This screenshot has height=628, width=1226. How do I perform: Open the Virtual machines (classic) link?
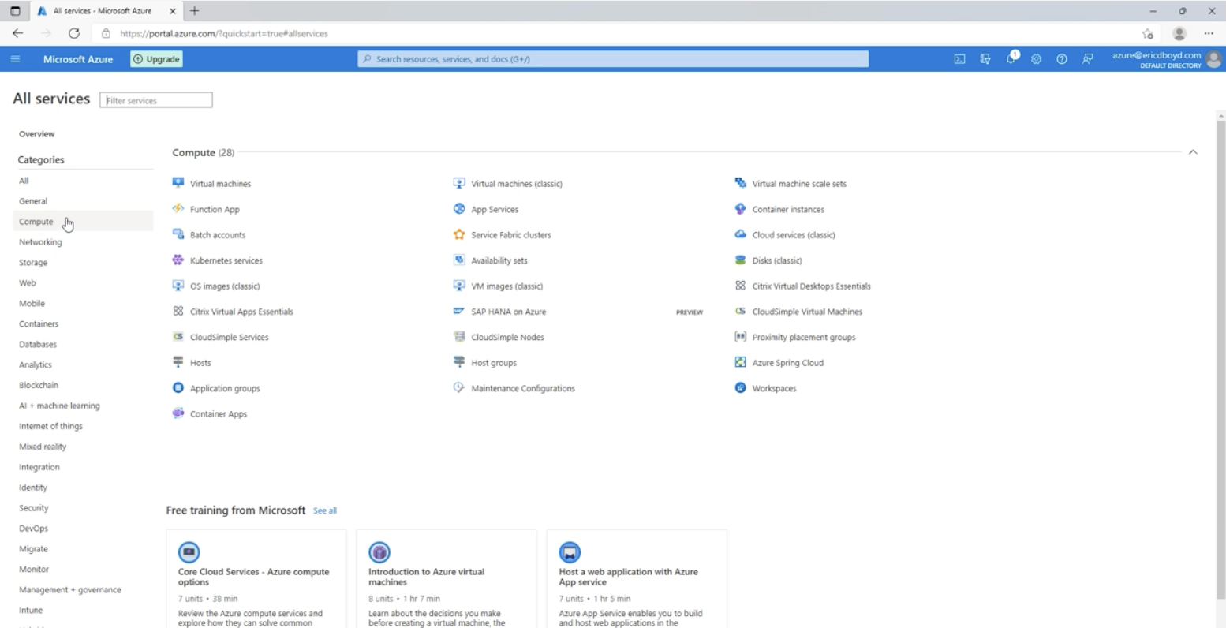pyautogui.click(x=517, y=184)
